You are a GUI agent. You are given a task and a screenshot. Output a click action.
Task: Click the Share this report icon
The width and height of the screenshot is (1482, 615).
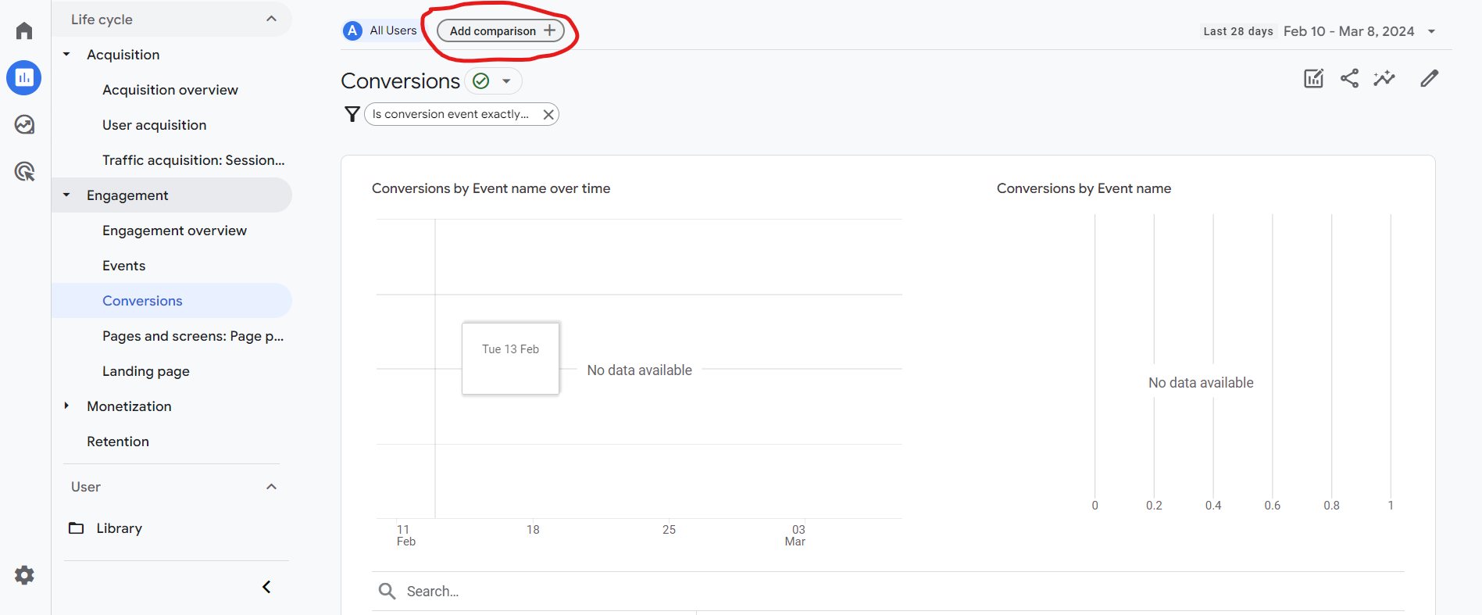click(x=1349, y=79)
